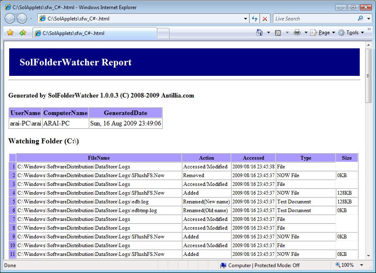
Task: Click the page scrollbar up arrow
Action: click(368, 45)
